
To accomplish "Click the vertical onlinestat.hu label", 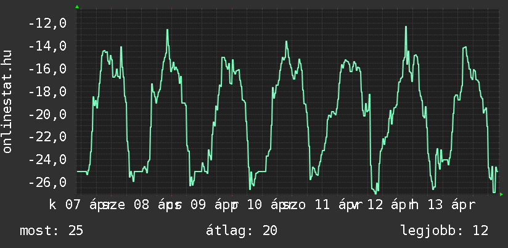I will [8, 102].
